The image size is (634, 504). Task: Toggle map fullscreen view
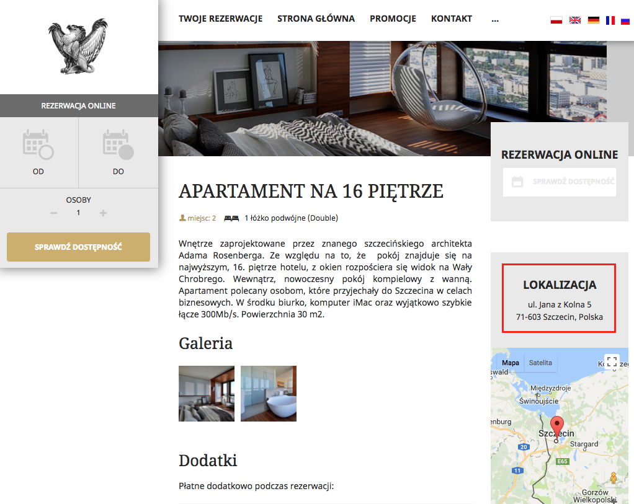[x=612, y=362]
